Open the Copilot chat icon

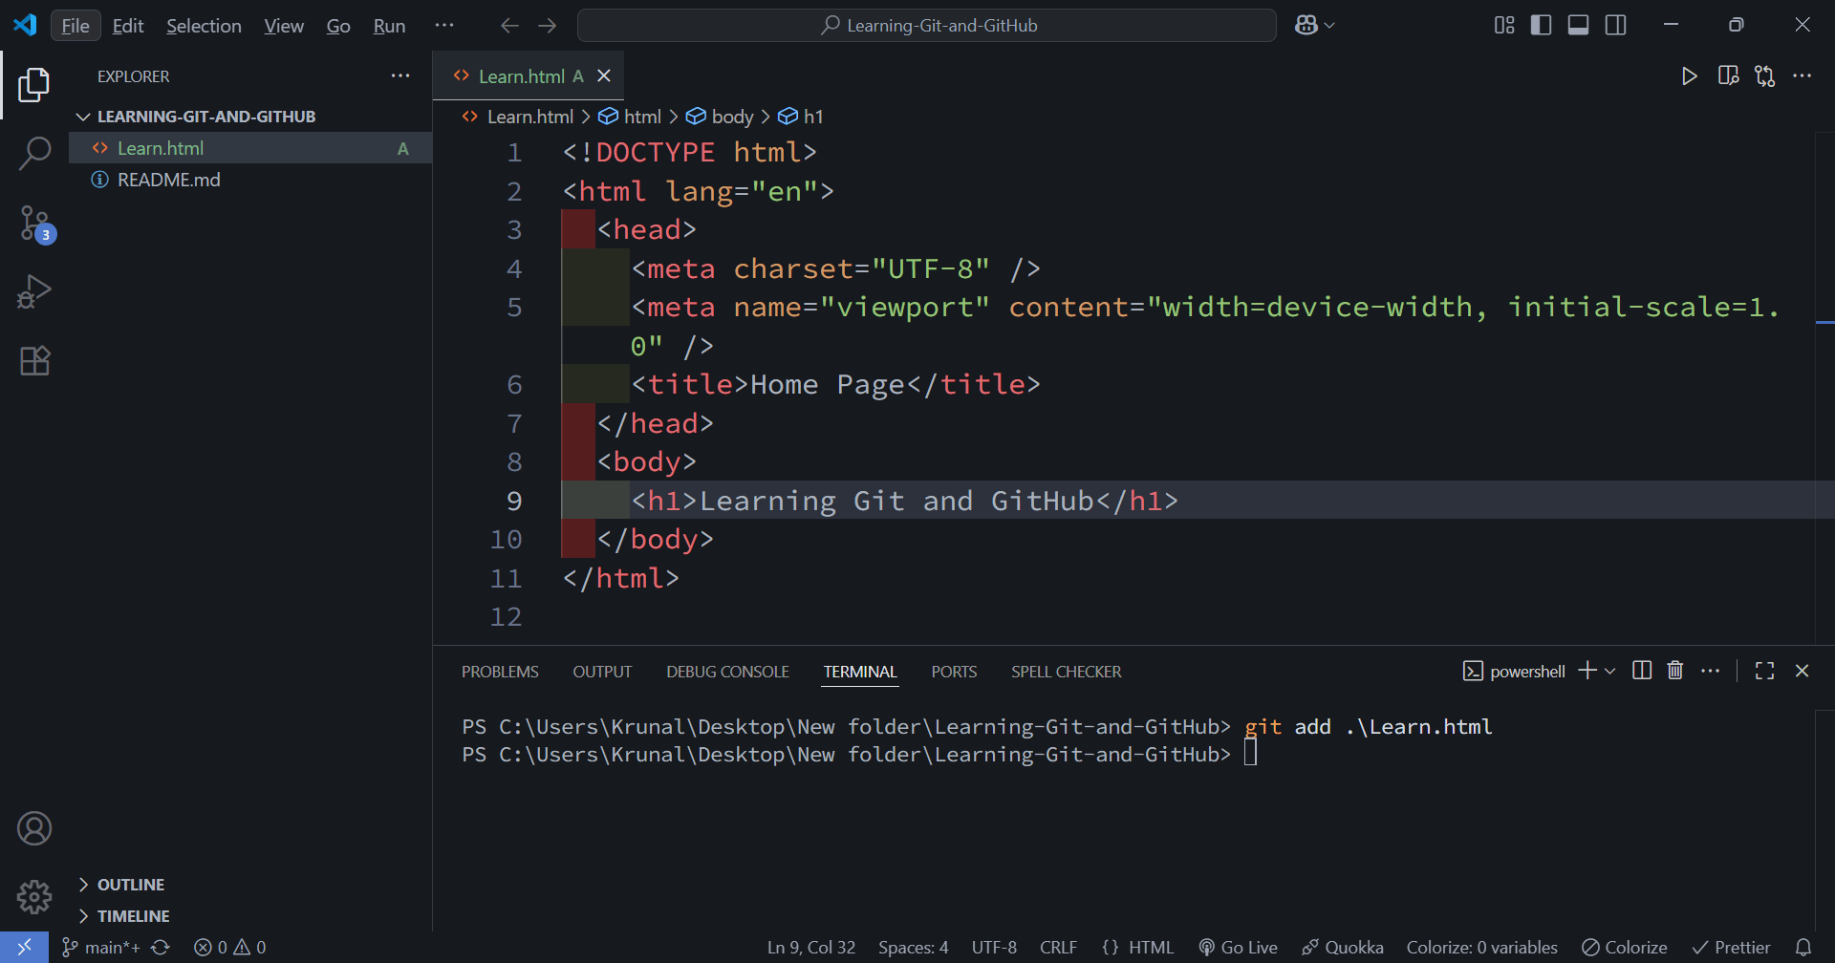1306,26
